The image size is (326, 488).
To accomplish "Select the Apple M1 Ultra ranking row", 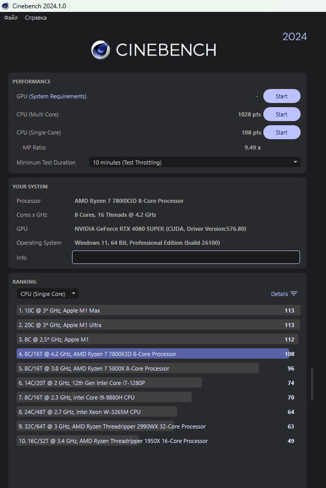I will (x=158, y=325).
